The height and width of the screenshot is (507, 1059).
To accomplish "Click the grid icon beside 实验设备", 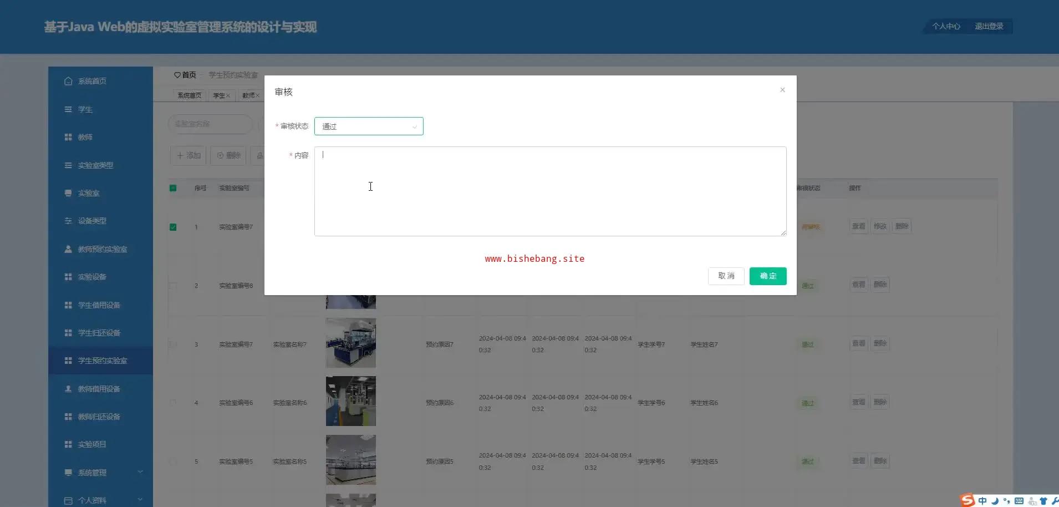I will (68, 277).
